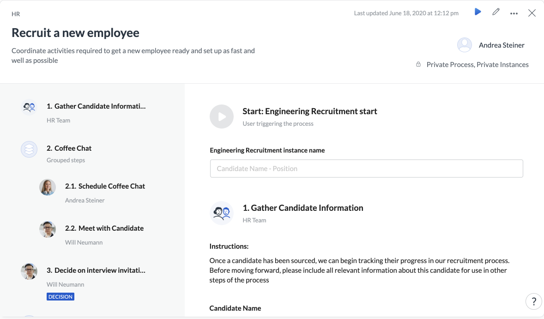This screenshot has height=319, width=544.
Task: Select step 2.1. Schedule Coffee Chat
Action: 105,186
